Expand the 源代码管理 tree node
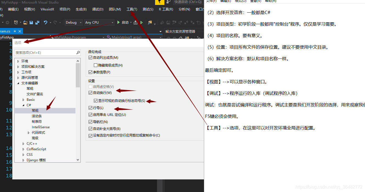 (18, 78)
